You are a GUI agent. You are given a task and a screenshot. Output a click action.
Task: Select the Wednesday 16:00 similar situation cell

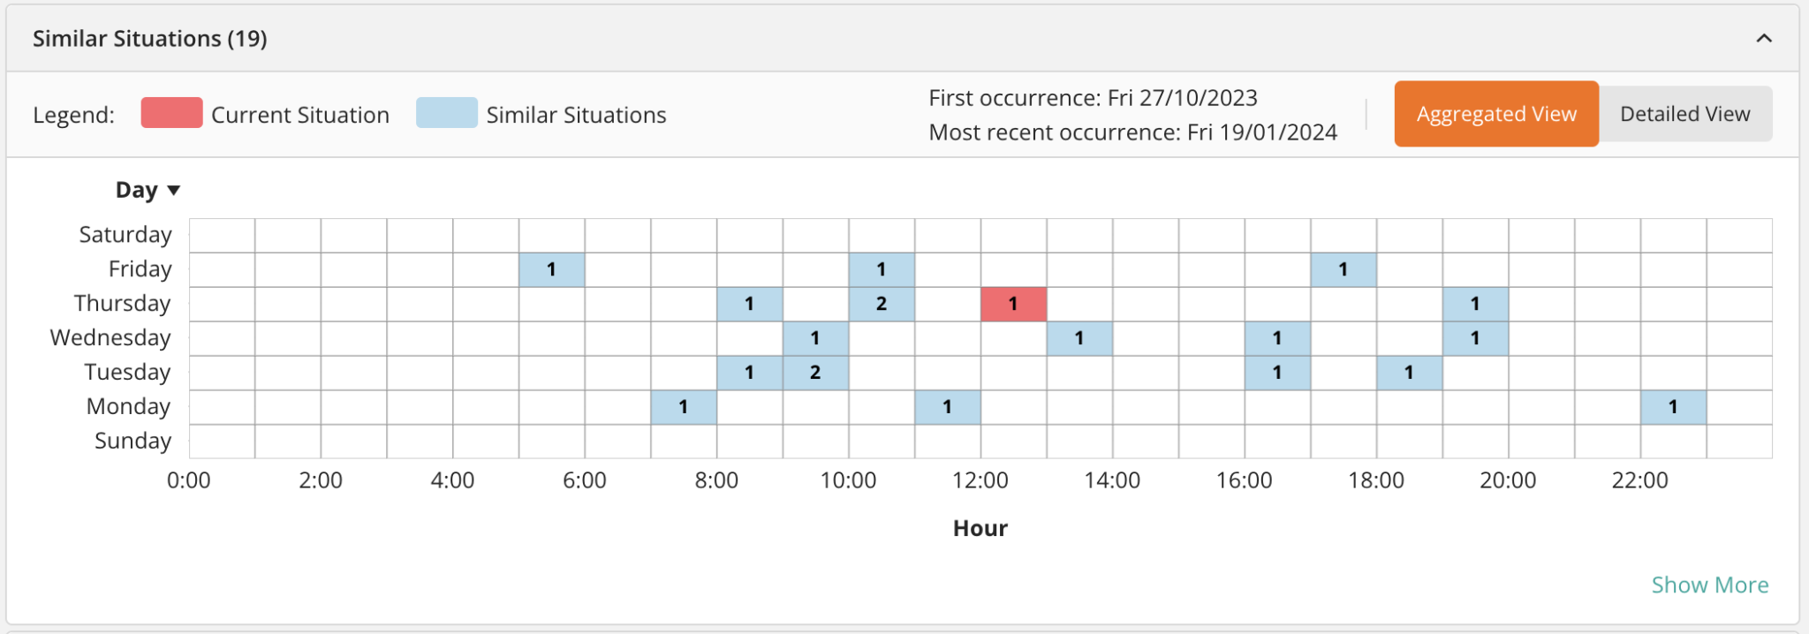click(1277, 338)
